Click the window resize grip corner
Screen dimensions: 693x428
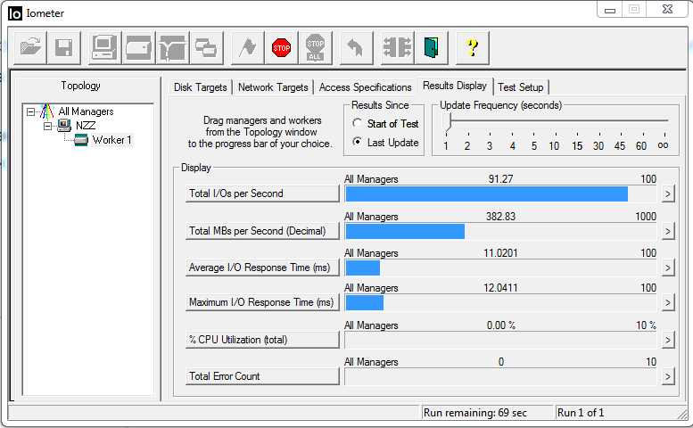pos(681,414)
